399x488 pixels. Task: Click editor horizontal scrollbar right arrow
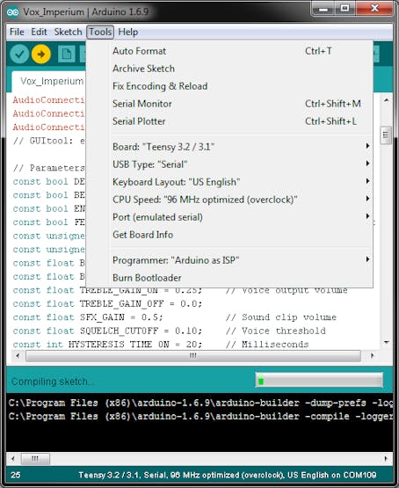coord(372,355)
